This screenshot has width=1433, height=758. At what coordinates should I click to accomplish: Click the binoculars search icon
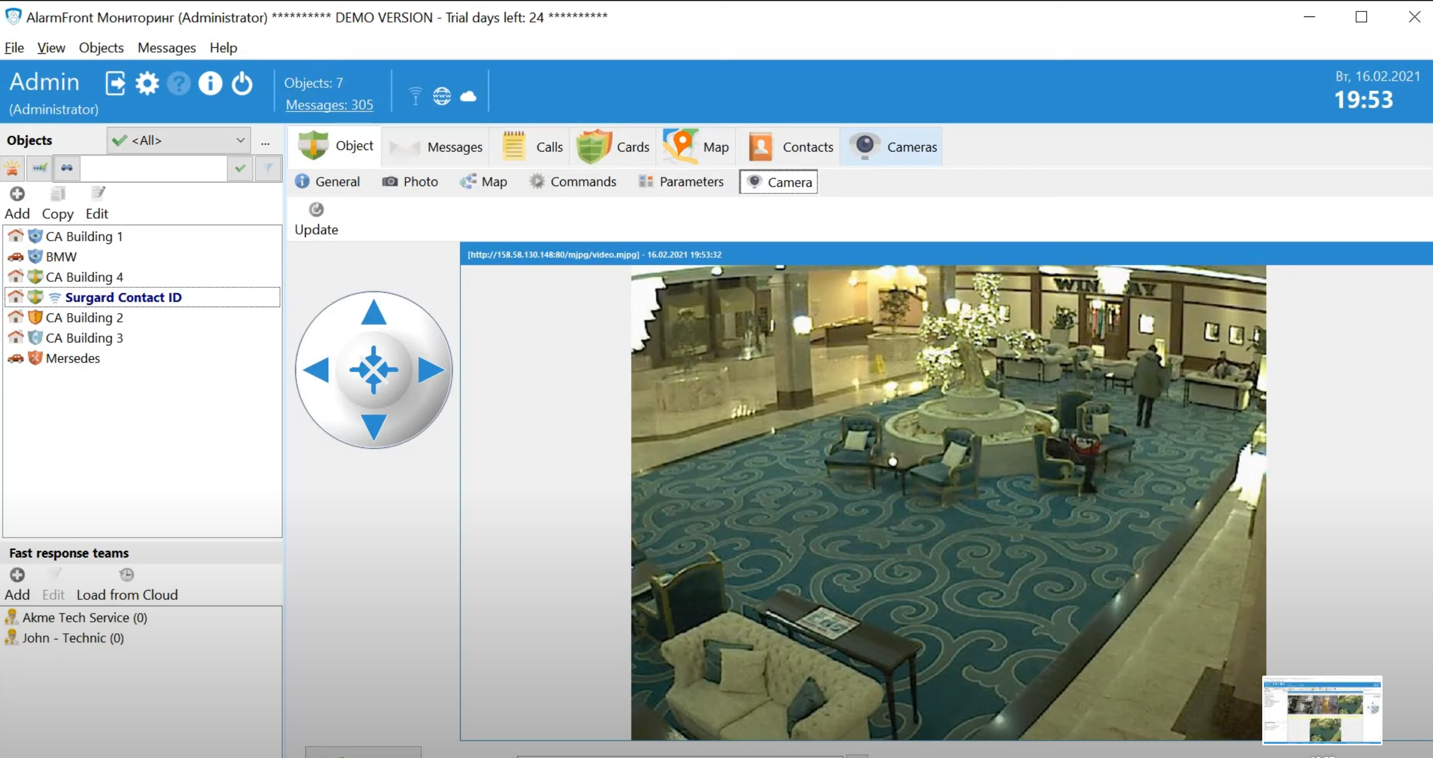pyautogui.click(x=67, y=168)
